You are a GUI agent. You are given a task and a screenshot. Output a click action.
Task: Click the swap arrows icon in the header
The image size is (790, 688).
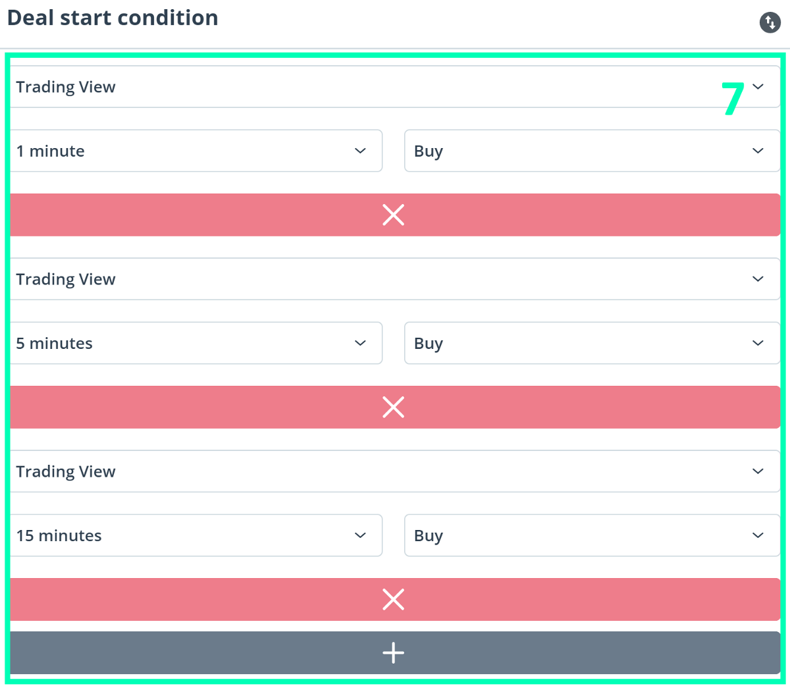pyautogui.click(x=770, y=22)
